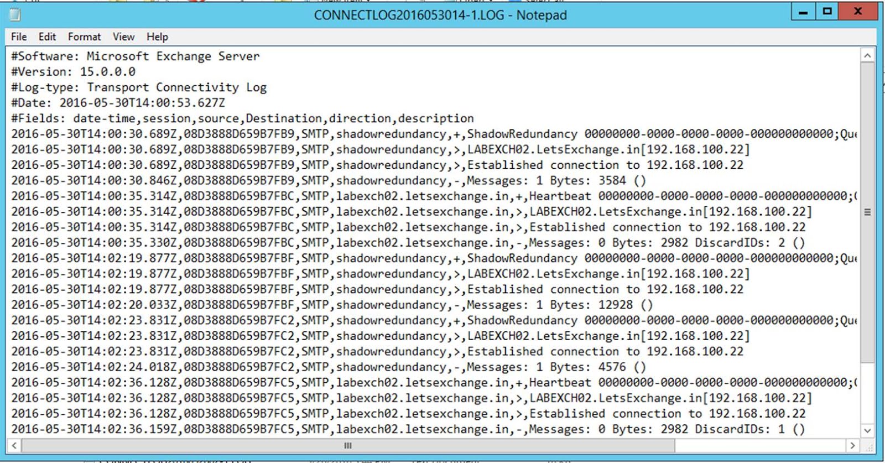This screenshot has width=885, height=463.
Task: Open the File menu
Action: (x=19, y=37)
